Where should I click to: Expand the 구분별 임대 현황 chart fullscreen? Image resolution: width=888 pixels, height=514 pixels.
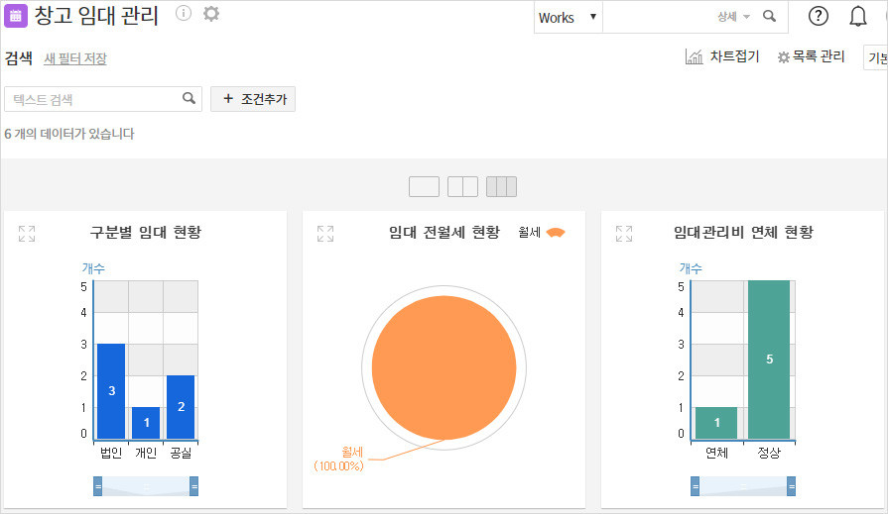[x=27, y=234]
